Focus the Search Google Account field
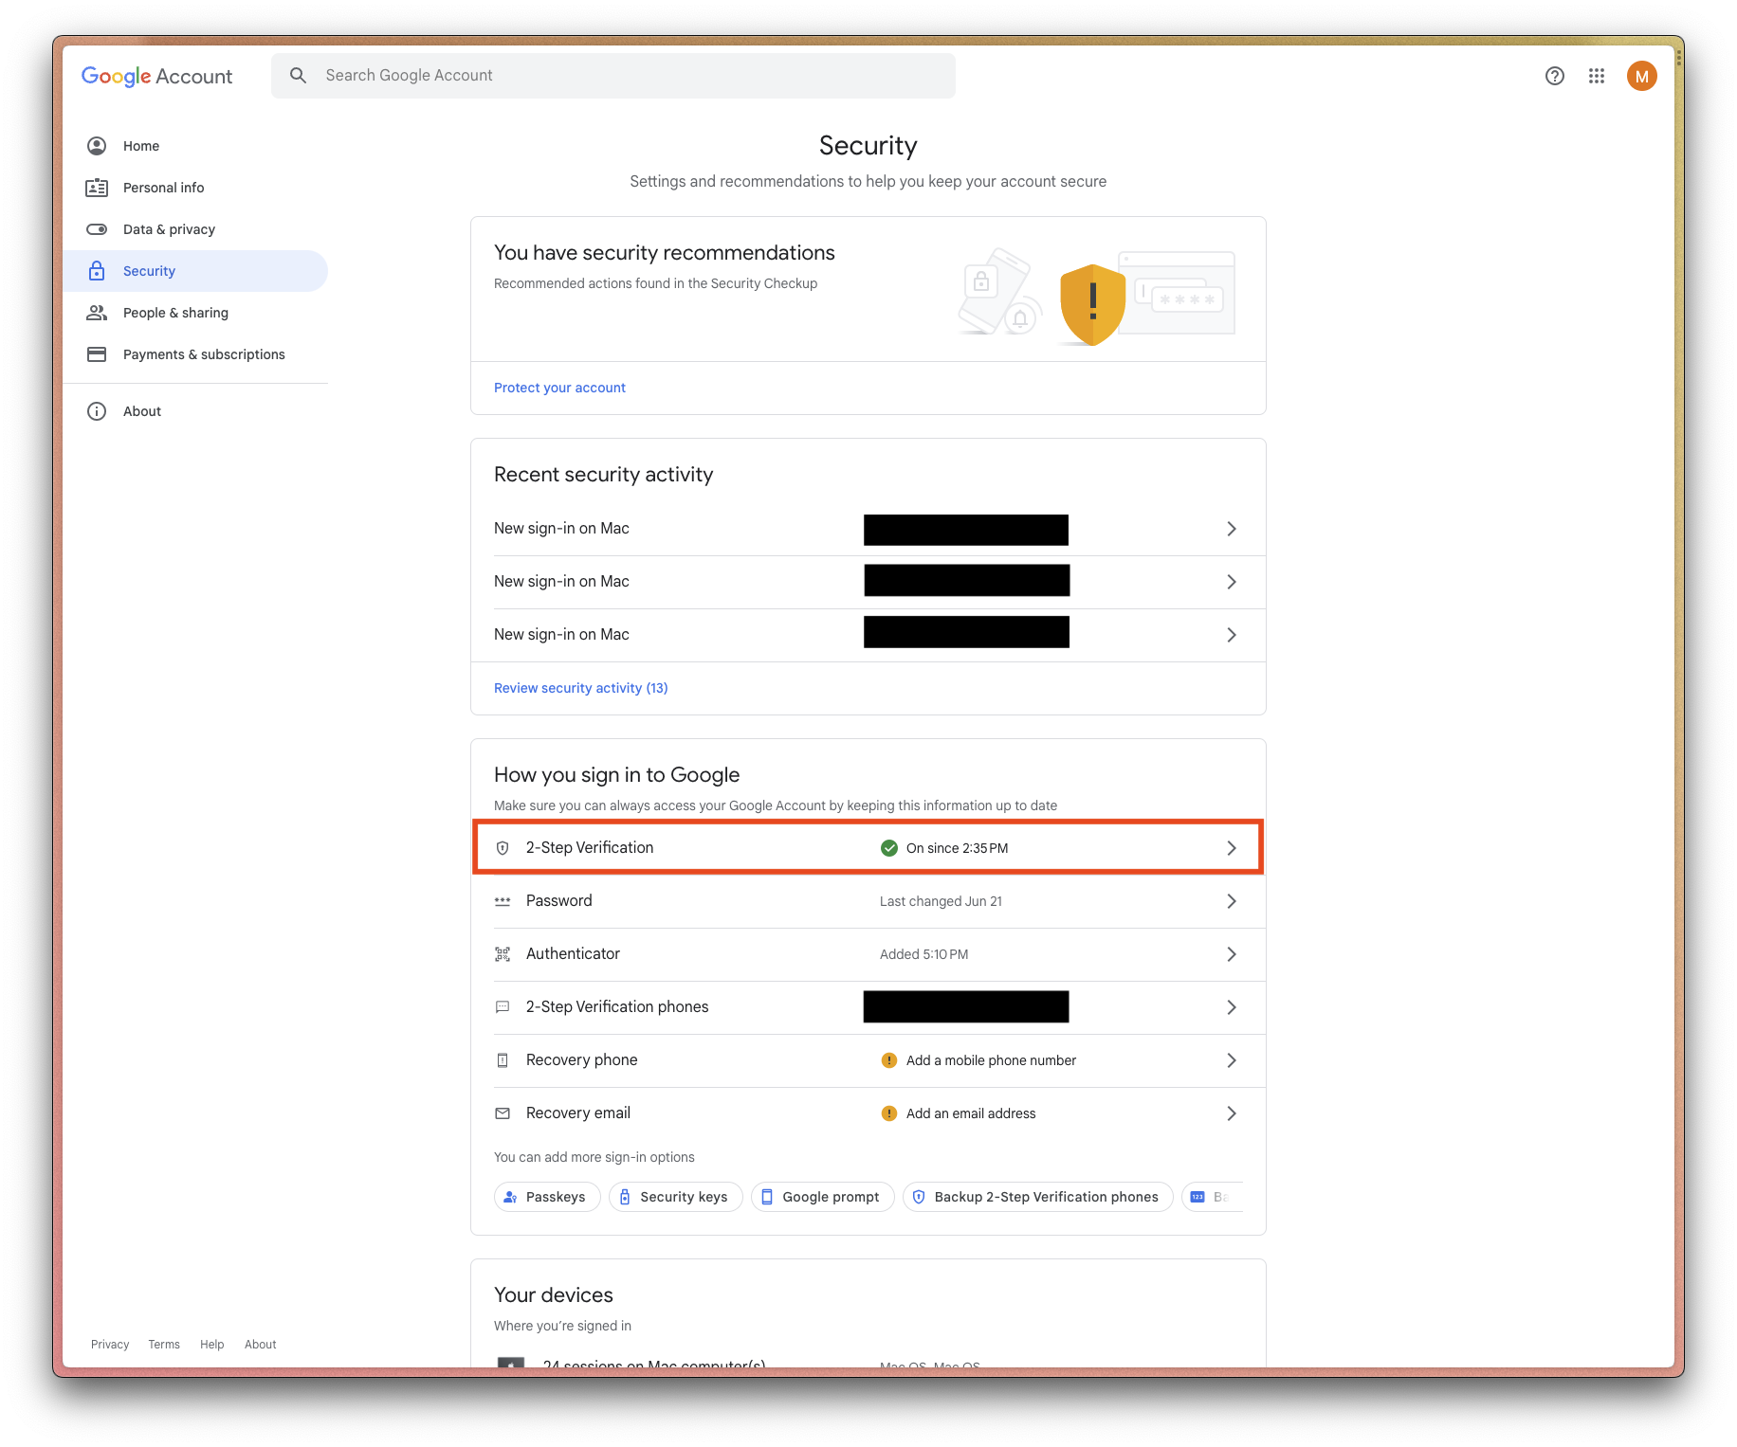Image resolution: width=1737 pixels, height=1447 pixels. click(x=613, y=75)
